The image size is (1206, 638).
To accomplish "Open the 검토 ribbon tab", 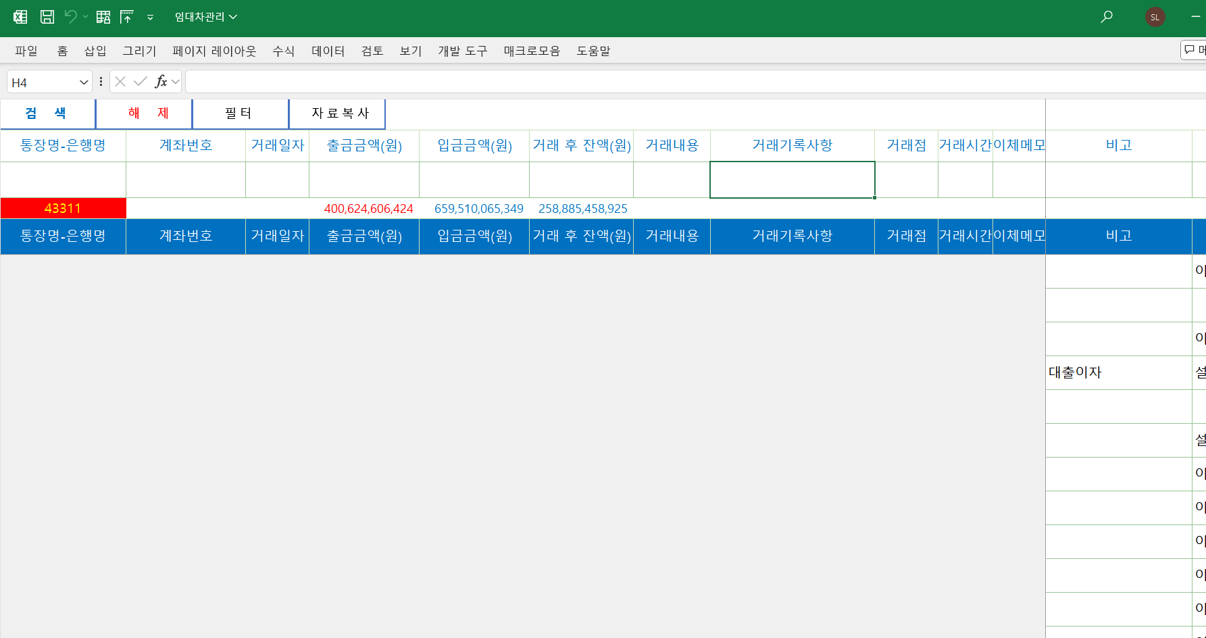I will pyautogui.click(x=372, y=51).
